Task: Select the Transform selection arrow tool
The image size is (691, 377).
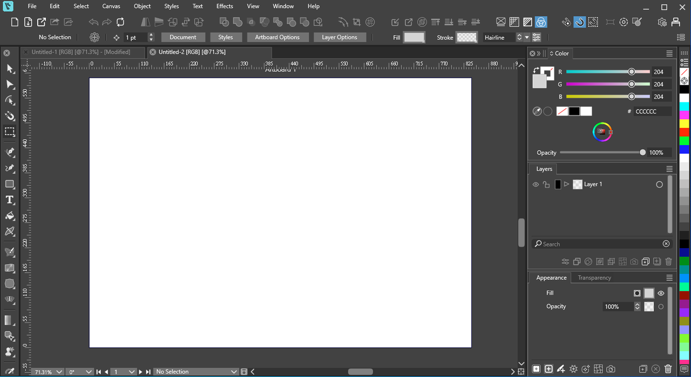Action: pos(10,68)
